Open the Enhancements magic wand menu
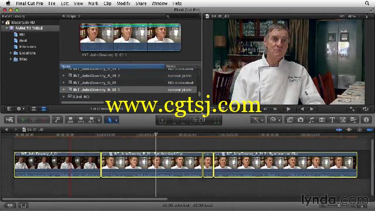375x211 pixels. [x=257, y=120]
